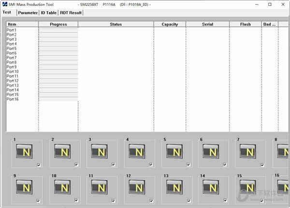Click SMI Mass Production Tool title icon
The image size is (290, 208).
4,4
